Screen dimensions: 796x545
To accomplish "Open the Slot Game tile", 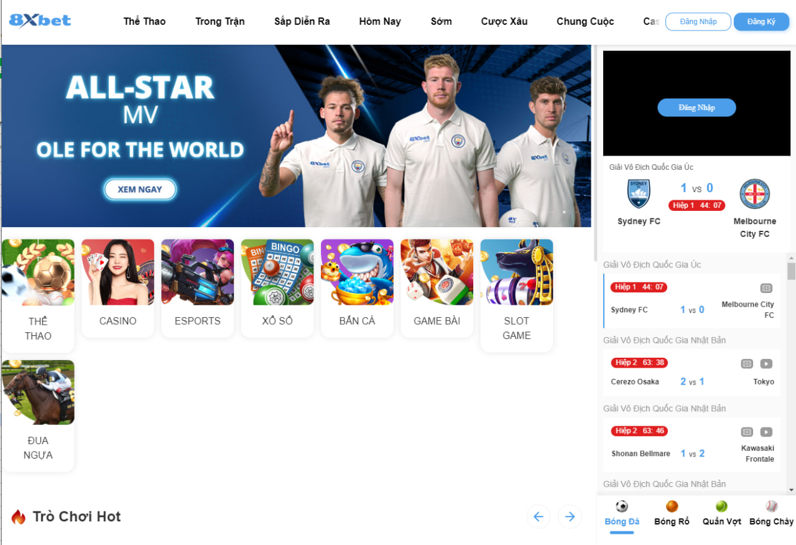I will [x=516, y=296].
